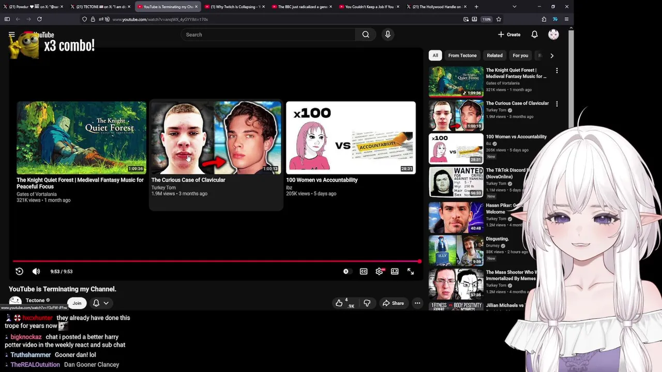
Task: Close the 'YouTube is Terminating my Channel' tab
Action: tap(196, 7)
